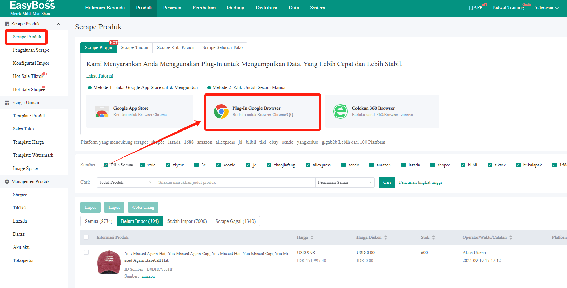The width and height of the screenshot is (567, 288).
Task: Uncheck the zlycw source checkbox
Action: tap(168, 165)
